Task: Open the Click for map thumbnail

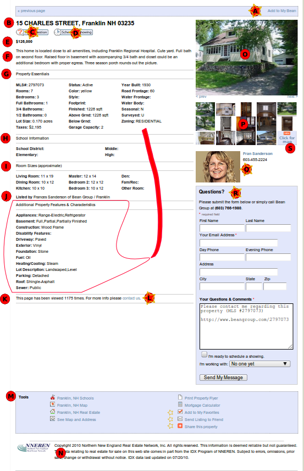Action: [x=287, y=138]
